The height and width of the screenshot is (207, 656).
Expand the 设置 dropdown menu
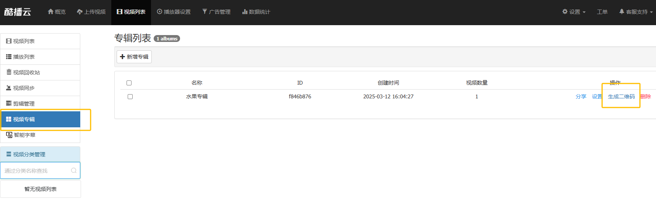tap(574, 12)
